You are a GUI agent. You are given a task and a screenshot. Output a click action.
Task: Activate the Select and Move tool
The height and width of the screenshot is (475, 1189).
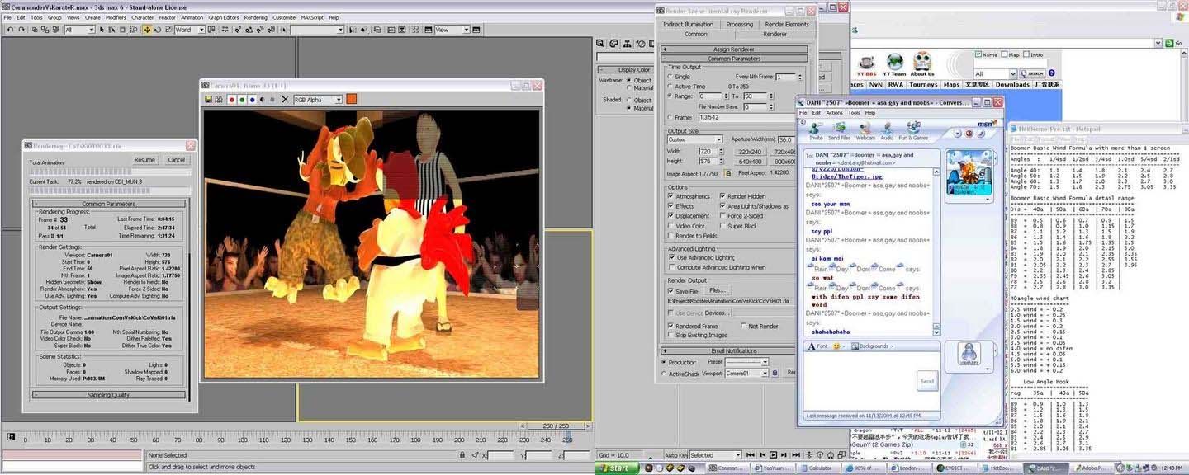tap(147, 30)
